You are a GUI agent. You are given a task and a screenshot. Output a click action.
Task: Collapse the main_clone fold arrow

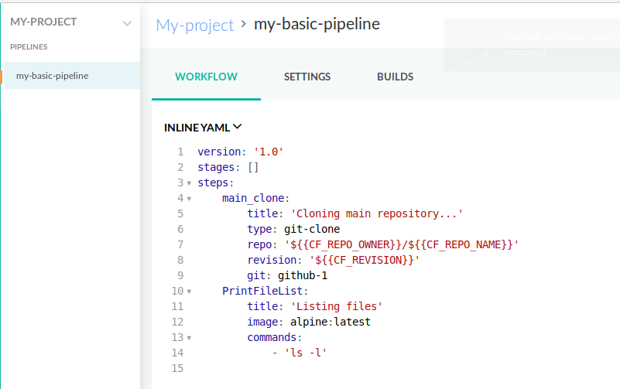[189, 199]
